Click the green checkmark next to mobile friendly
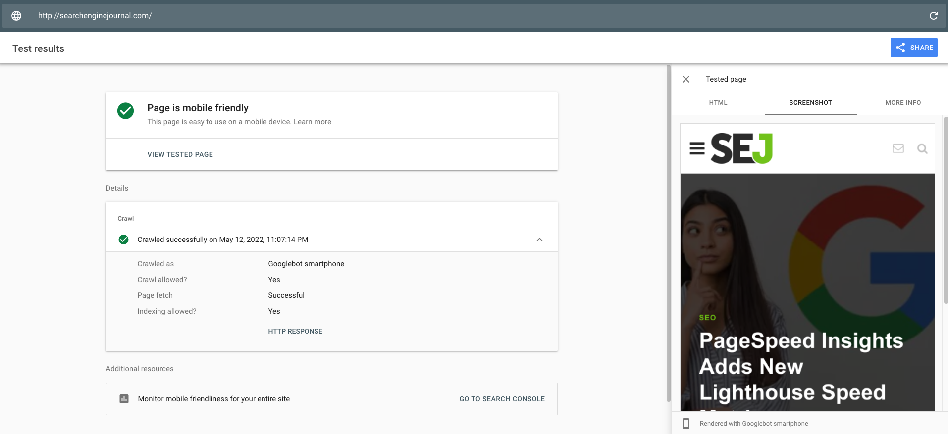Image resolution: width=948 pixels, height=434 pixels. pyautogui.click(x=126, y=111)
